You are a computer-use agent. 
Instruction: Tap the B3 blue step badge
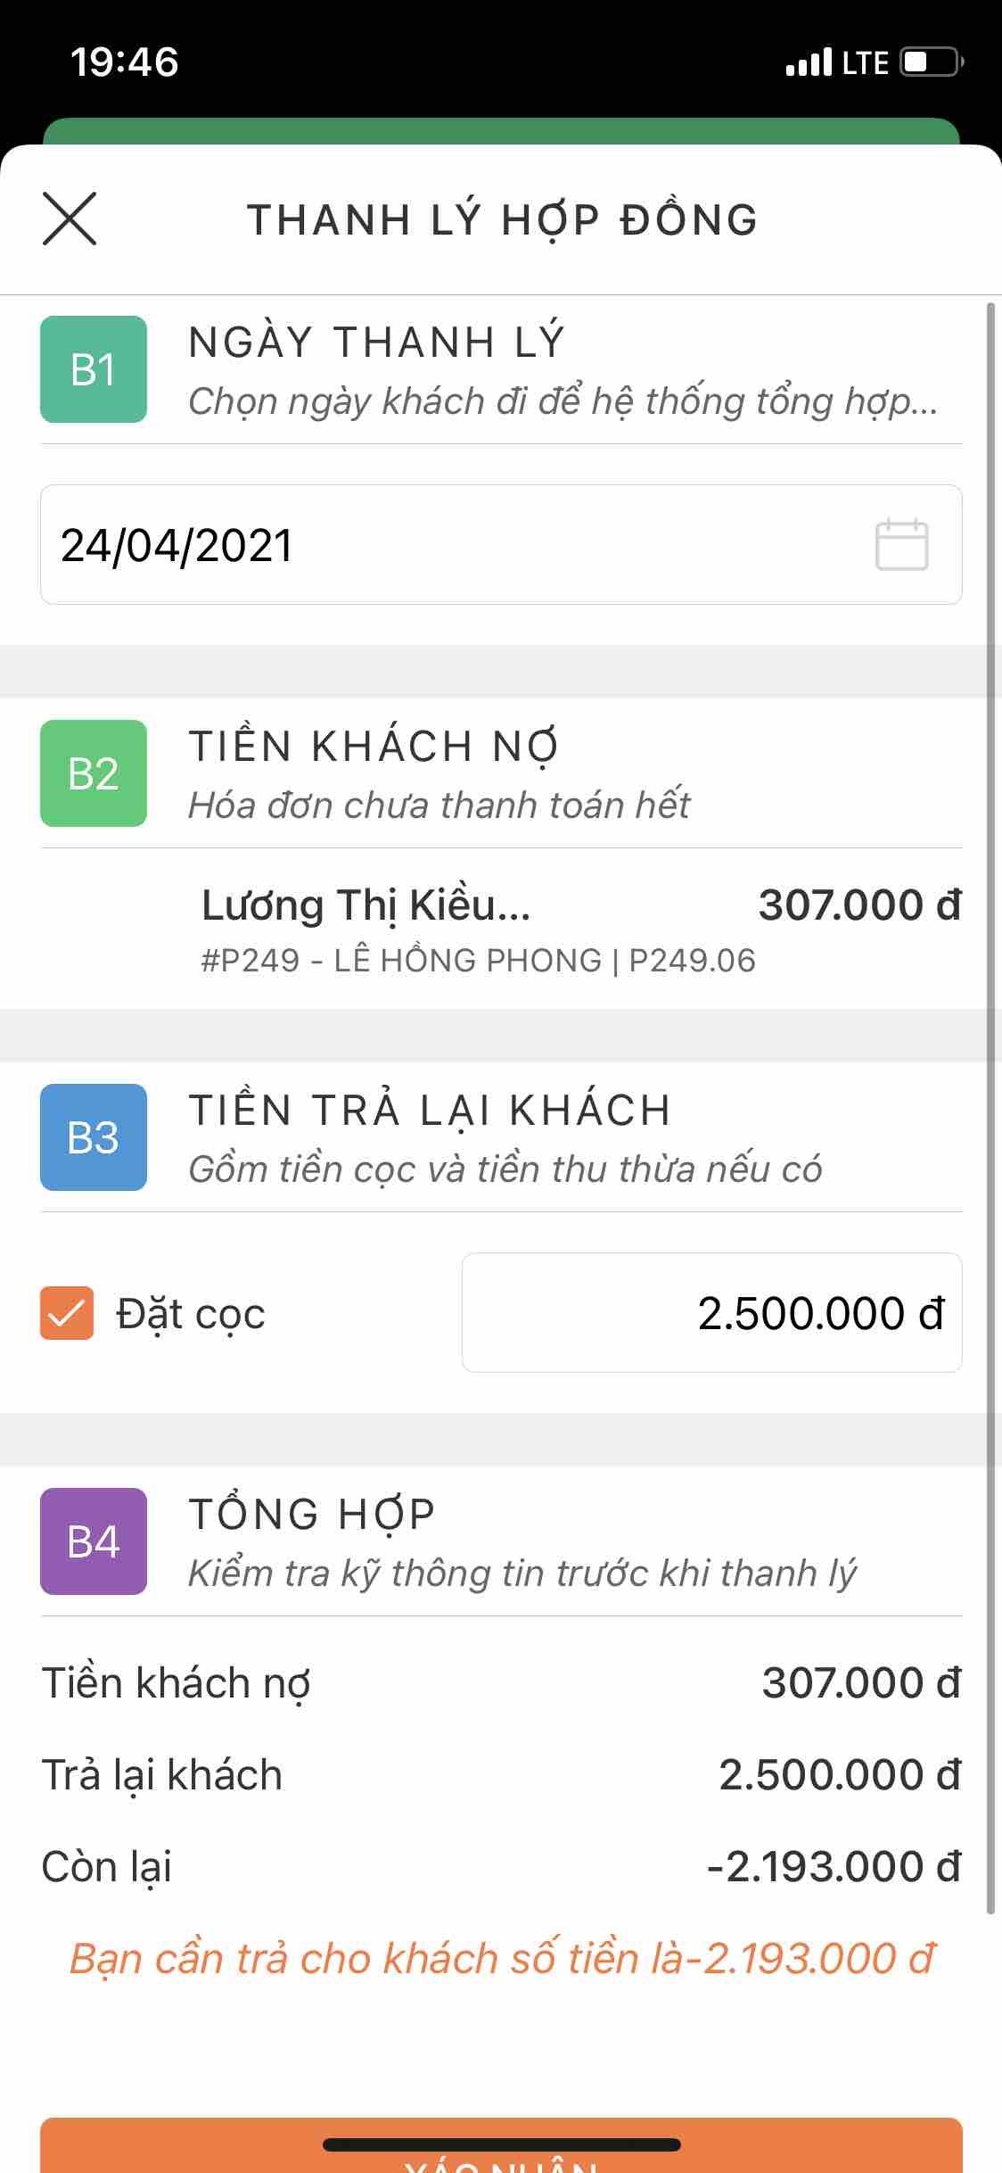[x=94, y=1137]
